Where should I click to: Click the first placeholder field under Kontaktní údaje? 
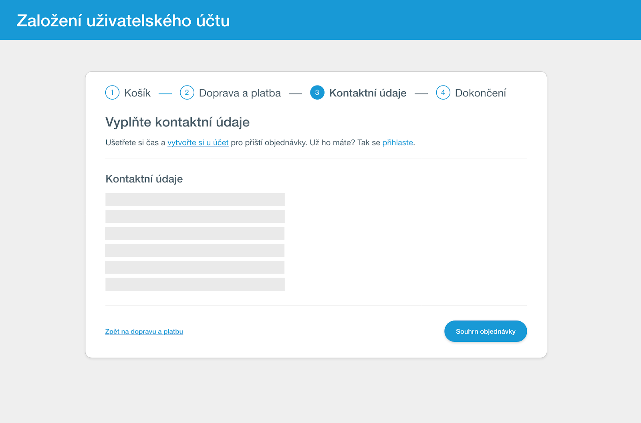point(195,199)
